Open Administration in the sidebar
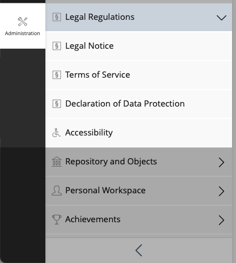The width and height of the screenshot is (236, 263). tap(23, 26)
